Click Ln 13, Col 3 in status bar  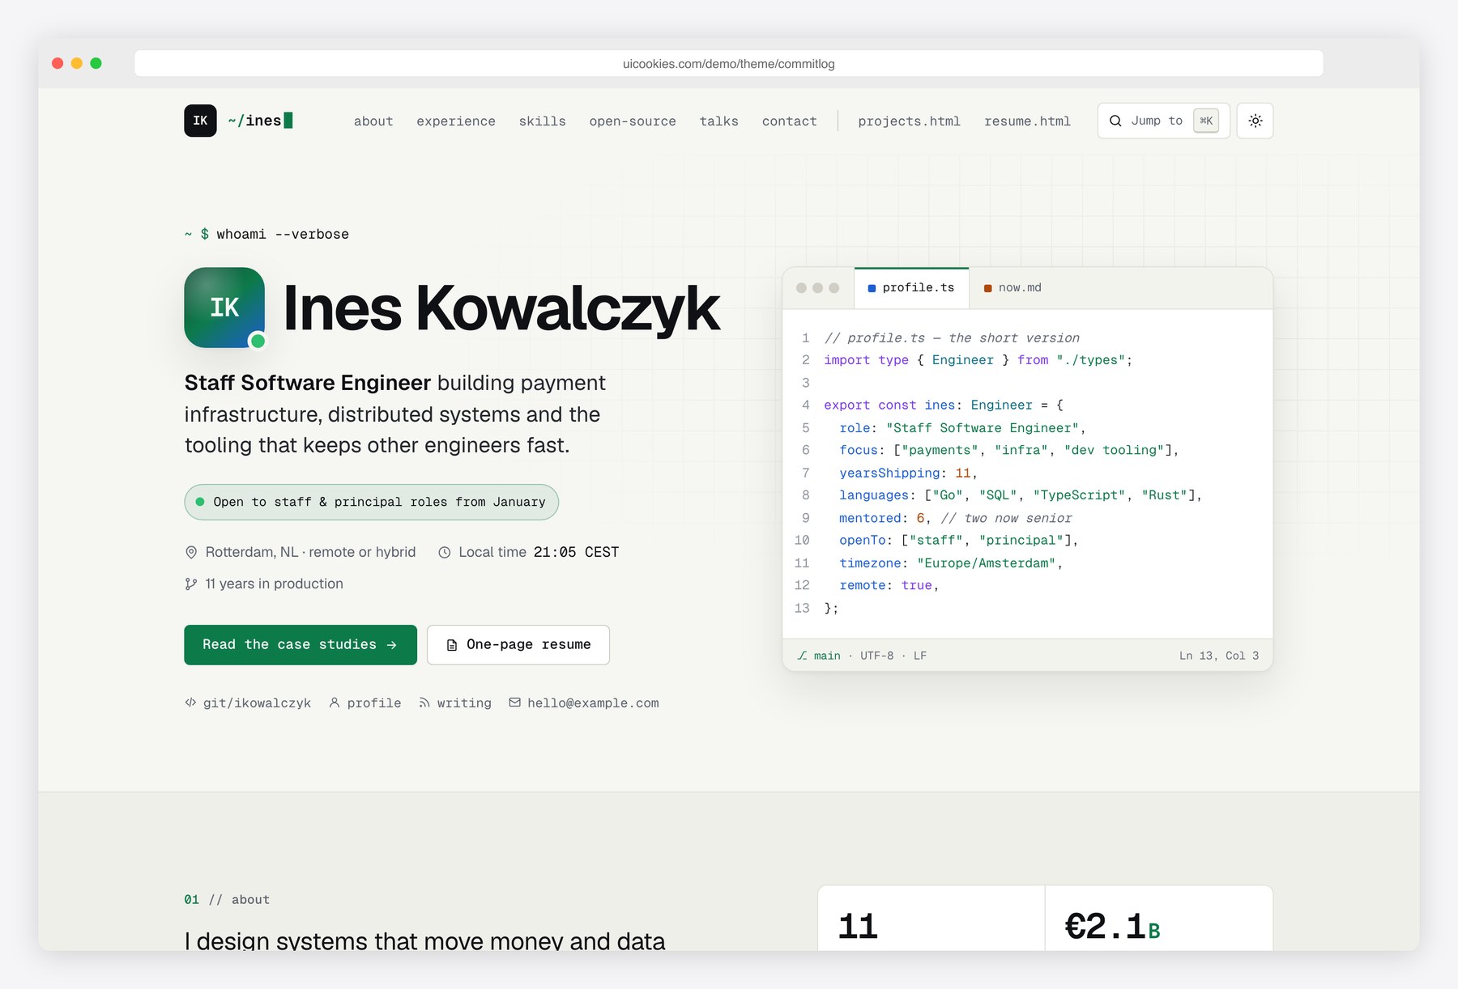coord(1219,656)
